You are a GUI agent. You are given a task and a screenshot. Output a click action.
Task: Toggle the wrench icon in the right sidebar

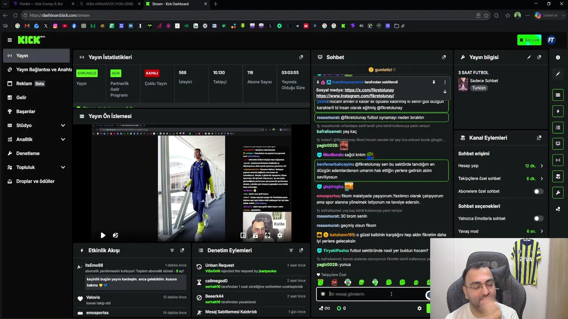point(558,193)
